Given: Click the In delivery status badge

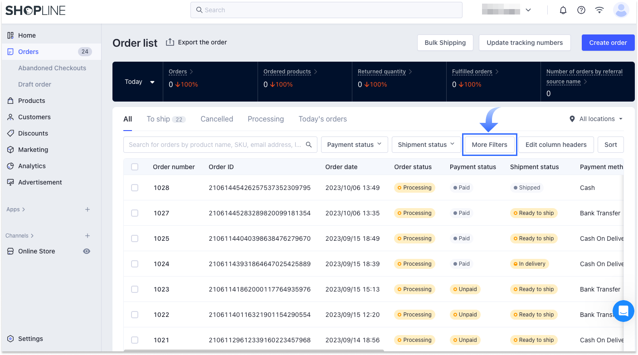Looking at the screenshot, I should pyautogui.click(x=530, y=264).
